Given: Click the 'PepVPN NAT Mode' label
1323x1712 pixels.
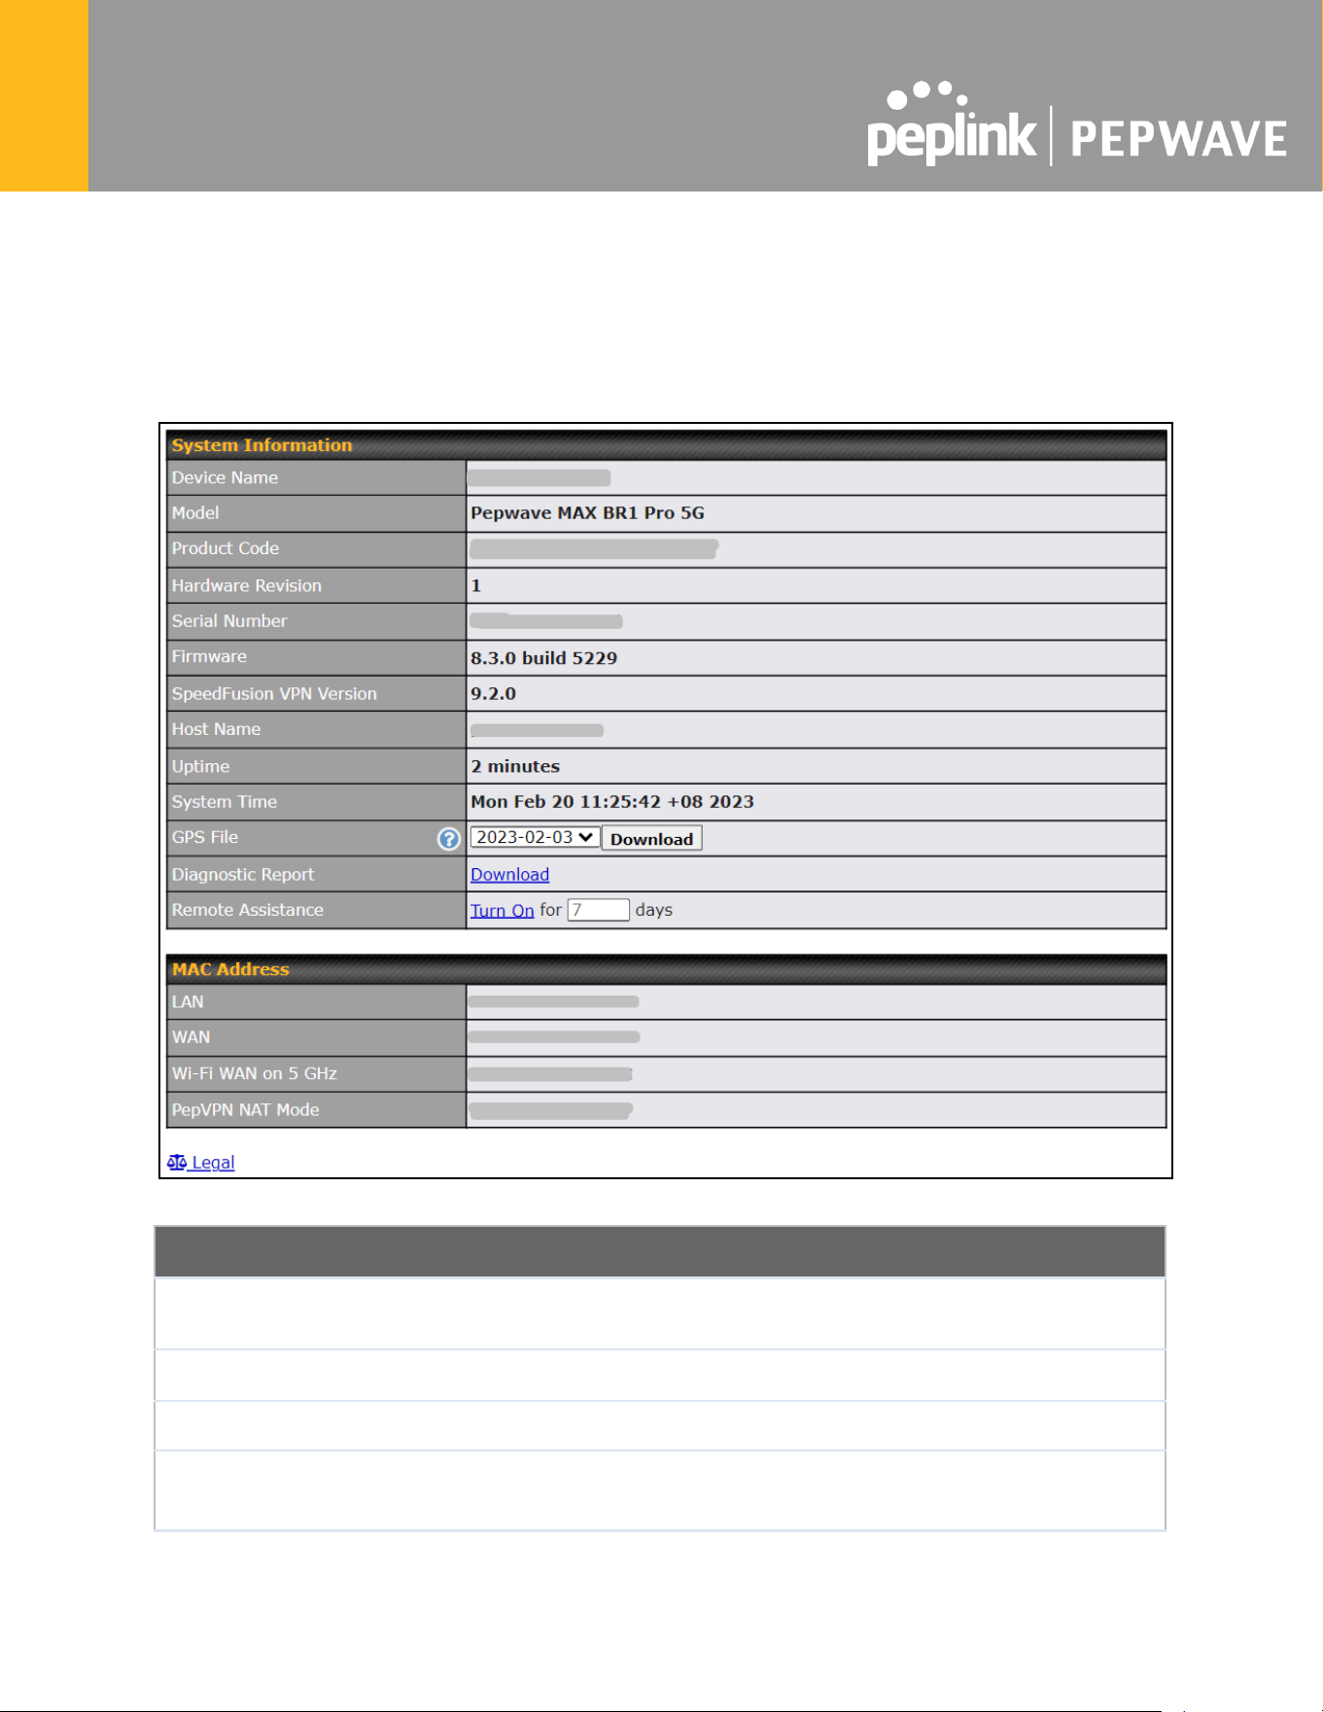Looking at the screenshot, I should [x=245, y=1110].
